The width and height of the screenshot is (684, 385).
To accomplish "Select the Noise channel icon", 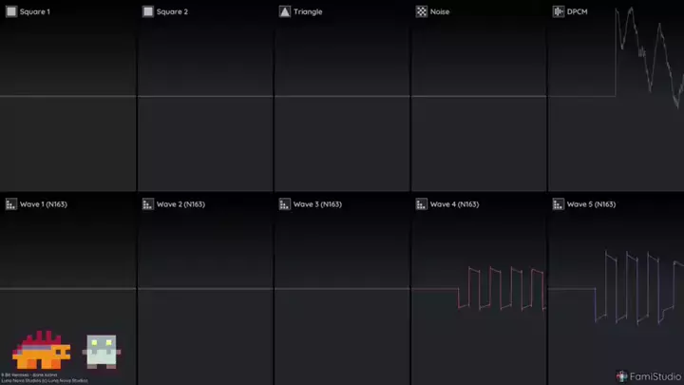I will pos(422,11).
